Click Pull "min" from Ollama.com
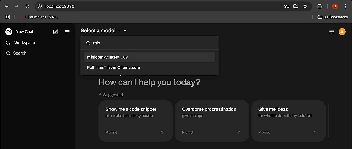 pyautogui.click(x=114, y=67)
